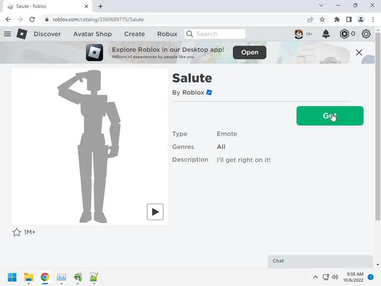Open the notifications bell

pos(326,34)
